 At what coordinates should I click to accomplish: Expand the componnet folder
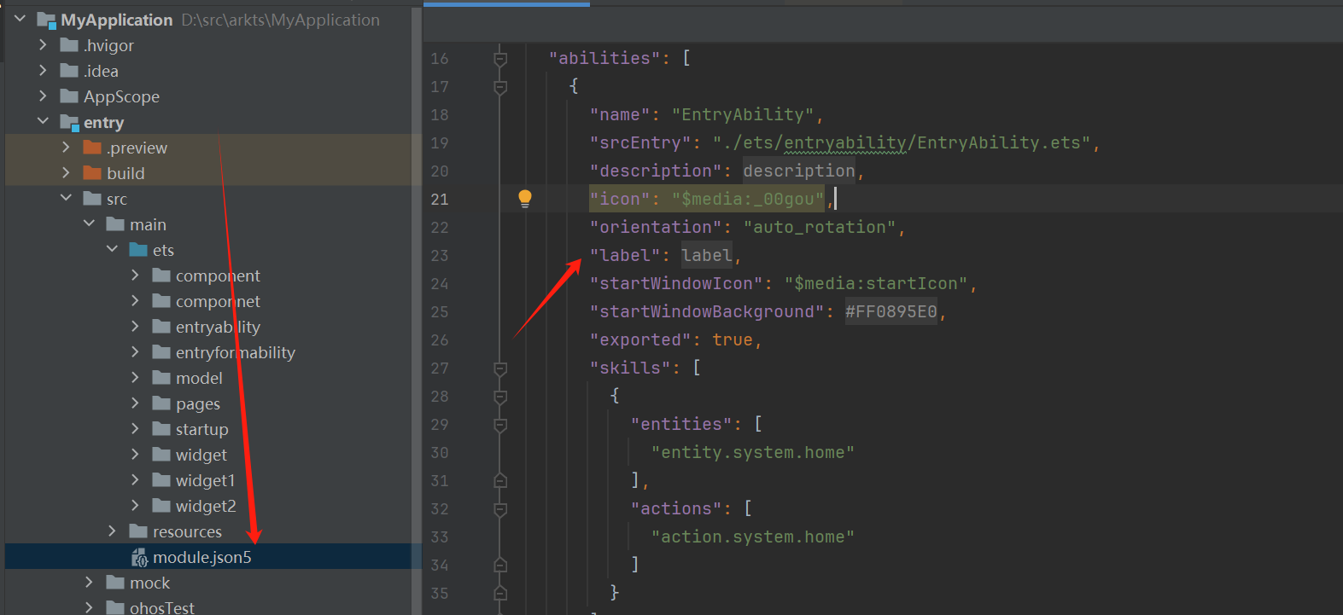(135, 300)
